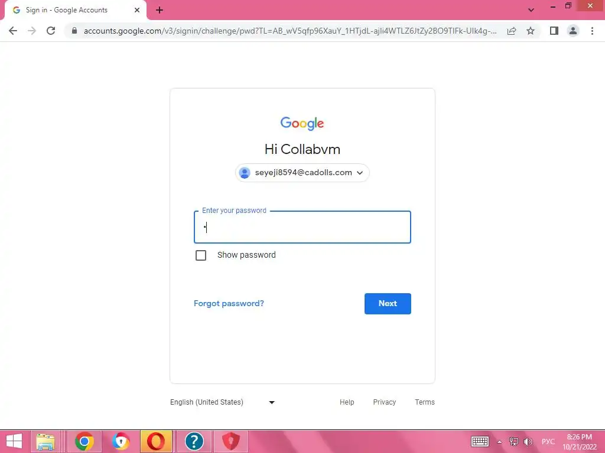Image resolution: width=605 pixels, height=453 pixels.
Task: Launch the blue question mark help icon
Action: [194, 441]
